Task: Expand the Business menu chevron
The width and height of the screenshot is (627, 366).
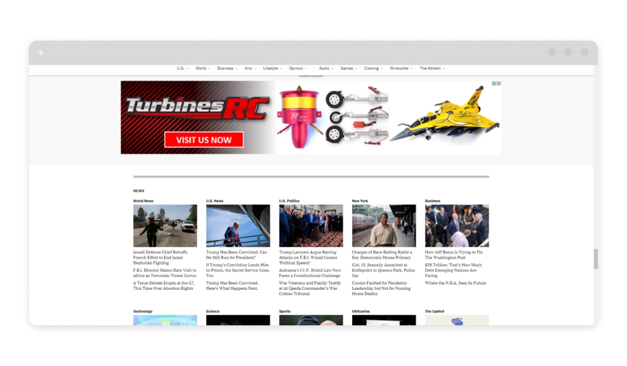Action: [236, 68]
